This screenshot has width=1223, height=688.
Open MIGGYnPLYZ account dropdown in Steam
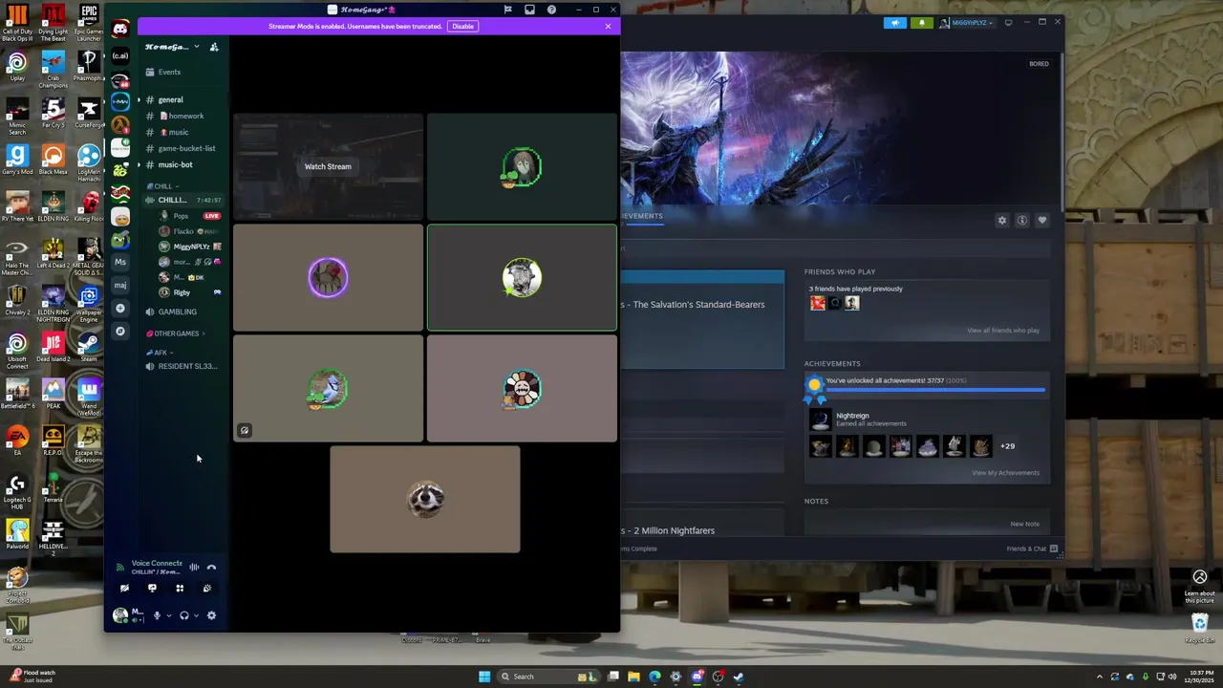[x=966, y=23]
